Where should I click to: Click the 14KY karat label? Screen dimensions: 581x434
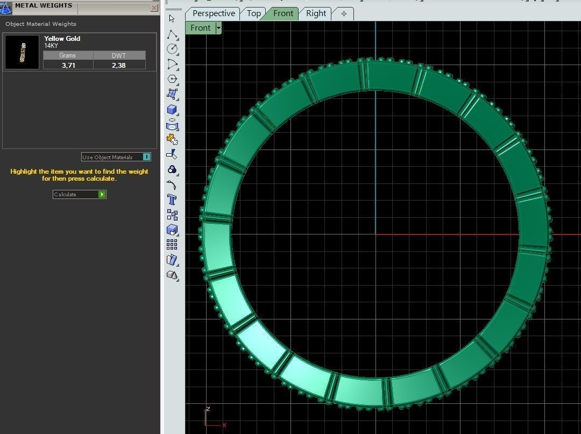point(51,46)
